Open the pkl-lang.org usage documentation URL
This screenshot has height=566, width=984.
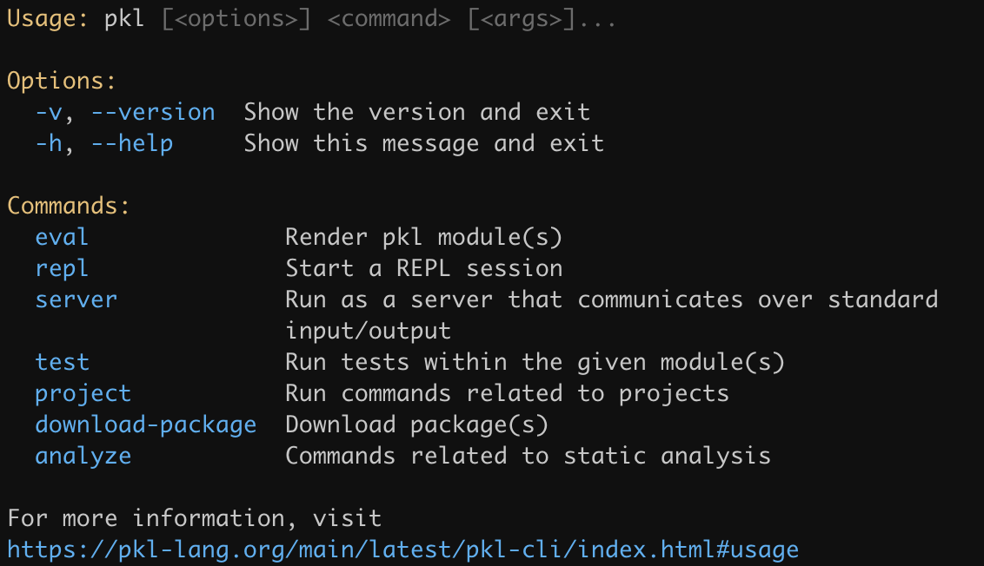[402, 550]
